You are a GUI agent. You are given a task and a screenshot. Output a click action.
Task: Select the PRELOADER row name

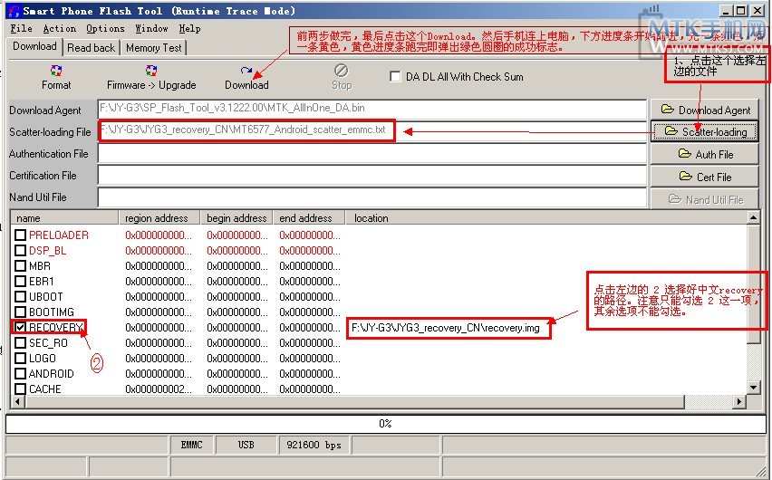[59, 235]
